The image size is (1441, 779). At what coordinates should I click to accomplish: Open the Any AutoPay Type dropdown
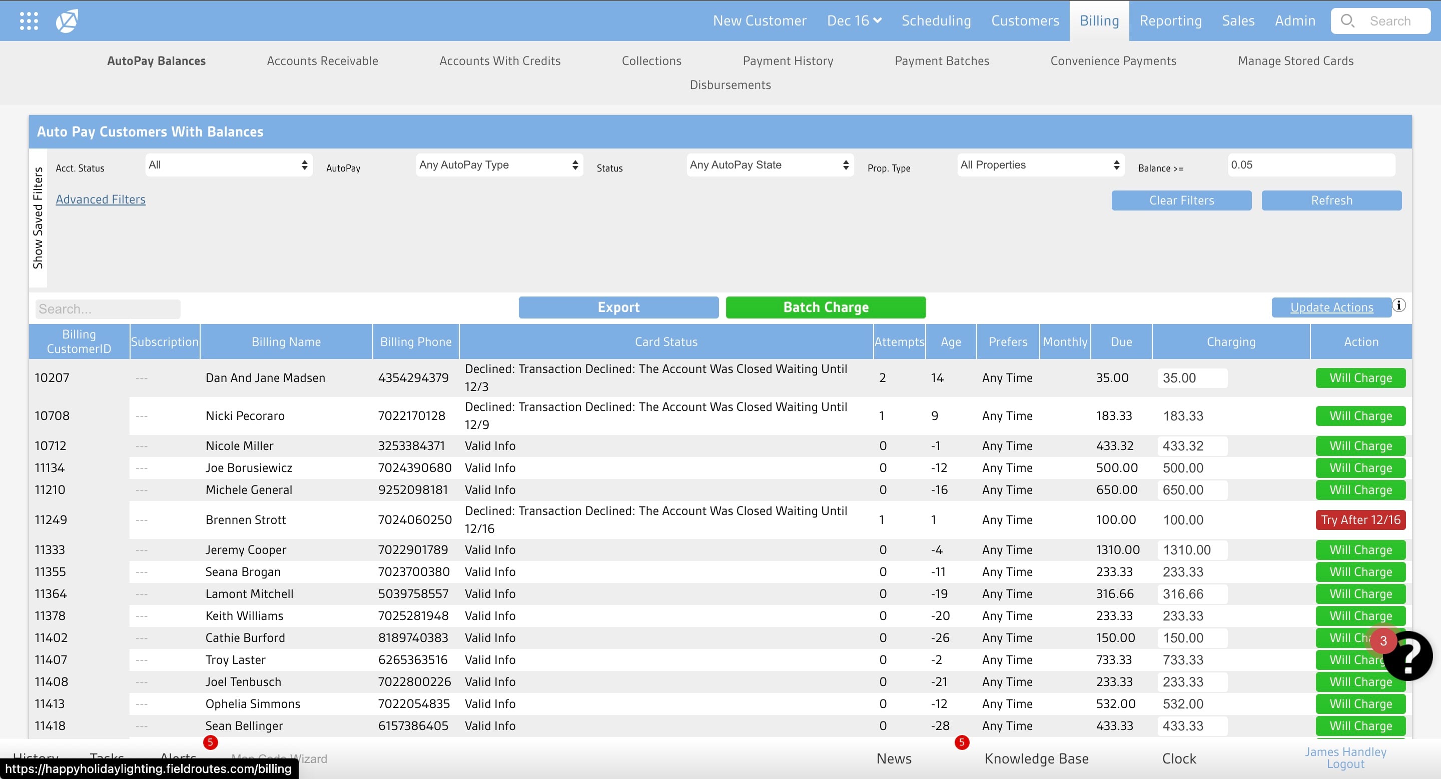coord(499,165)
